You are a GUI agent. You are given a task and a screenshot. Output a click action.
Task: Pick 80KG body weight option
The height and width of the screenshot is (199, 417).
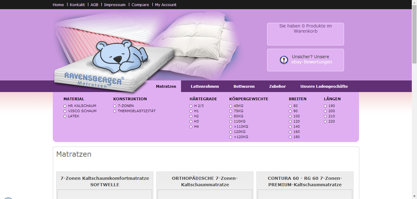[x=230, y=116]
